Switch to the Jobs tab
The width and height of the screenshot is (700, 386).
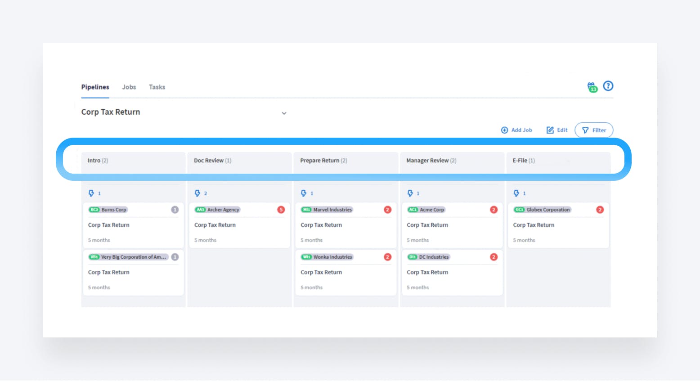click(129, 87)
